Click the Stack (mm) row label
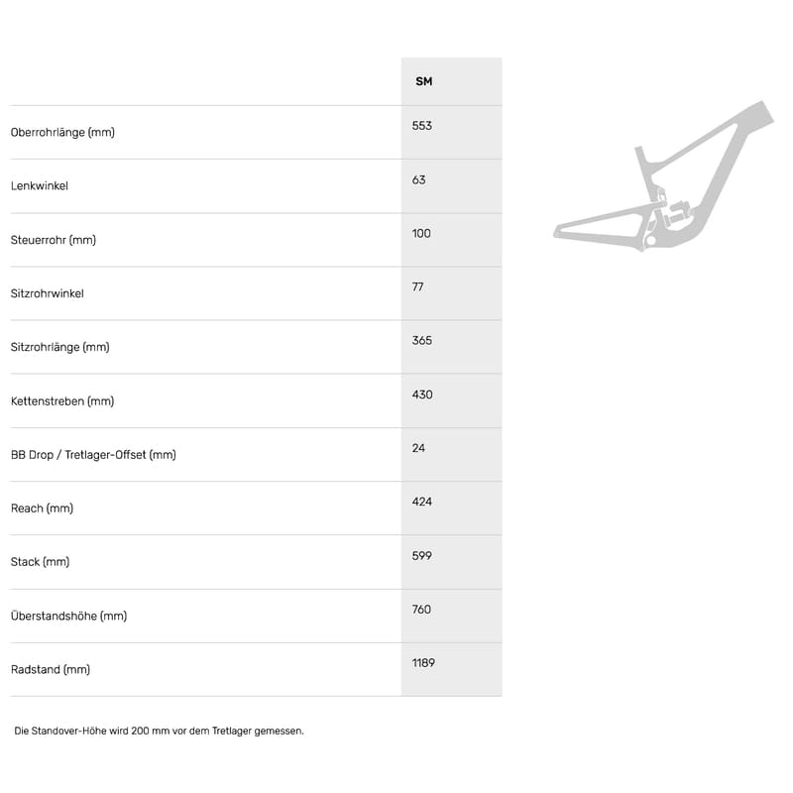 40,562
